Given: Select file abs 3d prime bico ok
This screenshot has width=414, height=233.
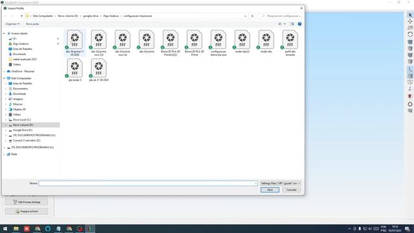Looking at the screenshot, I should coord(123,43).
